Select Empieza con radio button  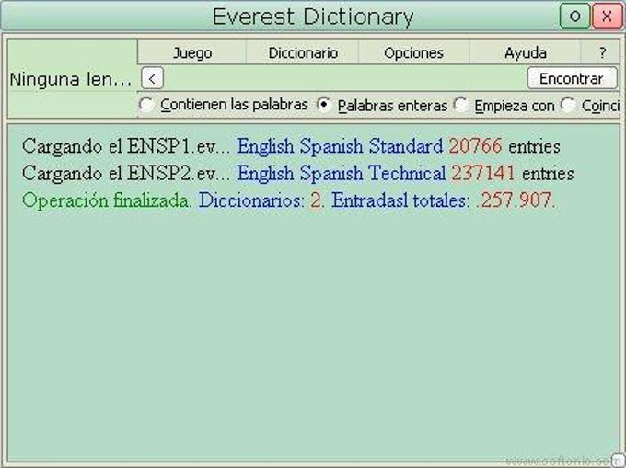[x=460, y=105]
